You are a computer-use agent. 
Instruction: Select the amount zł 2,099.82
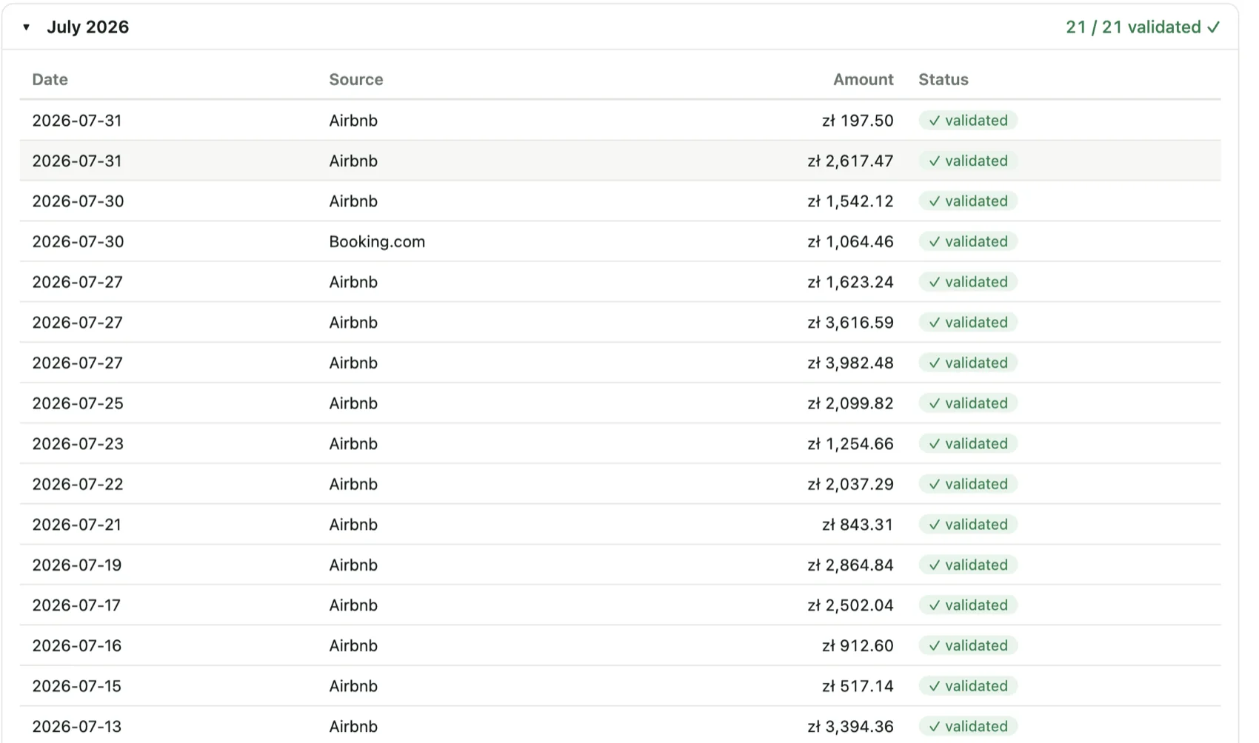tap(850, 403)
